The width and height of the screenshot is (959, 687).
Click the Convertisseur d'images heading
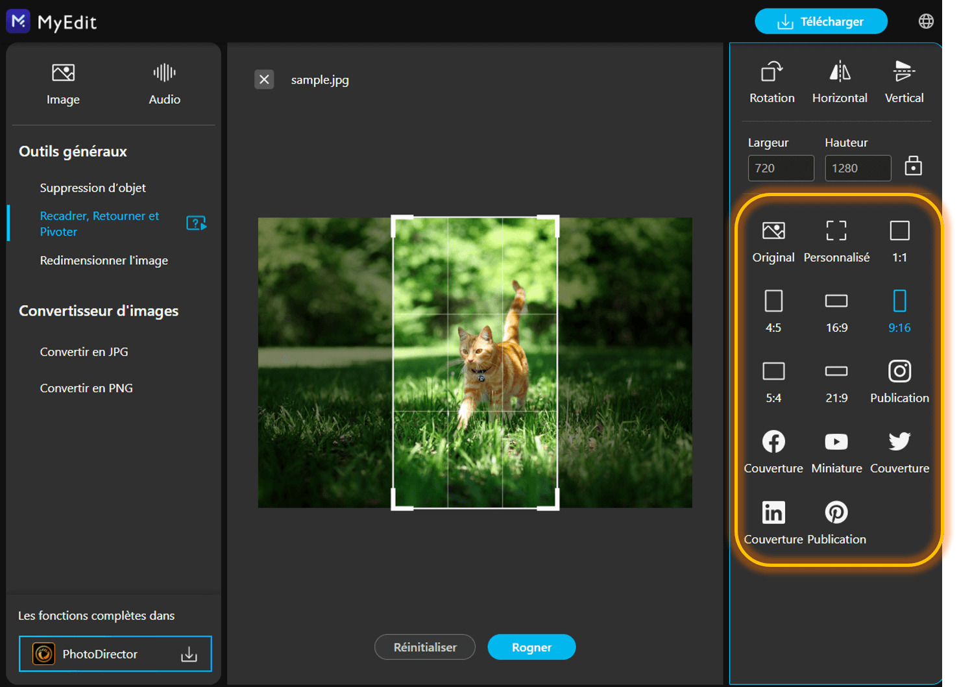(x=99, y=311)
